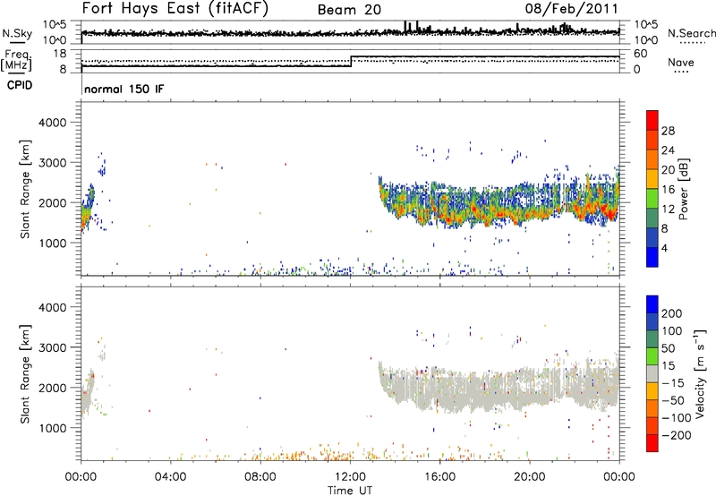Click the date '08/Feb/2011' in the header
Viewport: 716px width, 496px height.
pos(572,8)
